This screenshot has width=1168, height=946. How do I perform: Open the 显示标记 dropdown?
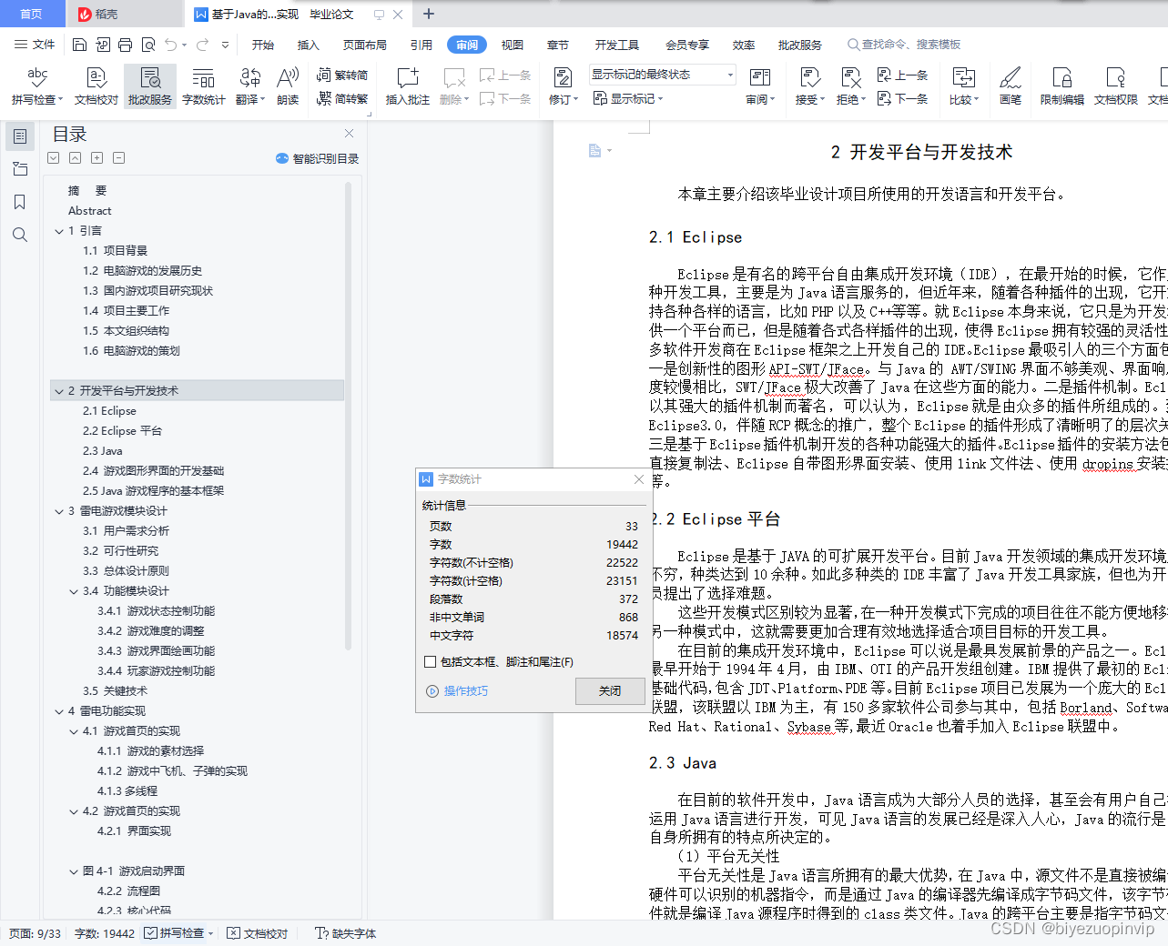tap(628, 98)
